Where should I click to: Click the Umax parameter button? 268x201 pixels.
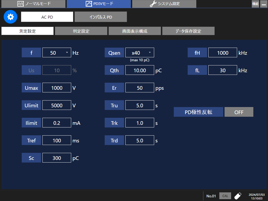pos(31,87)
